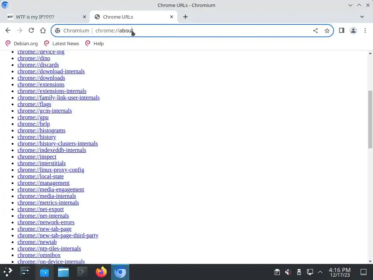
Task: Unmute audio via volume tray icon
Action: point(288,272)
